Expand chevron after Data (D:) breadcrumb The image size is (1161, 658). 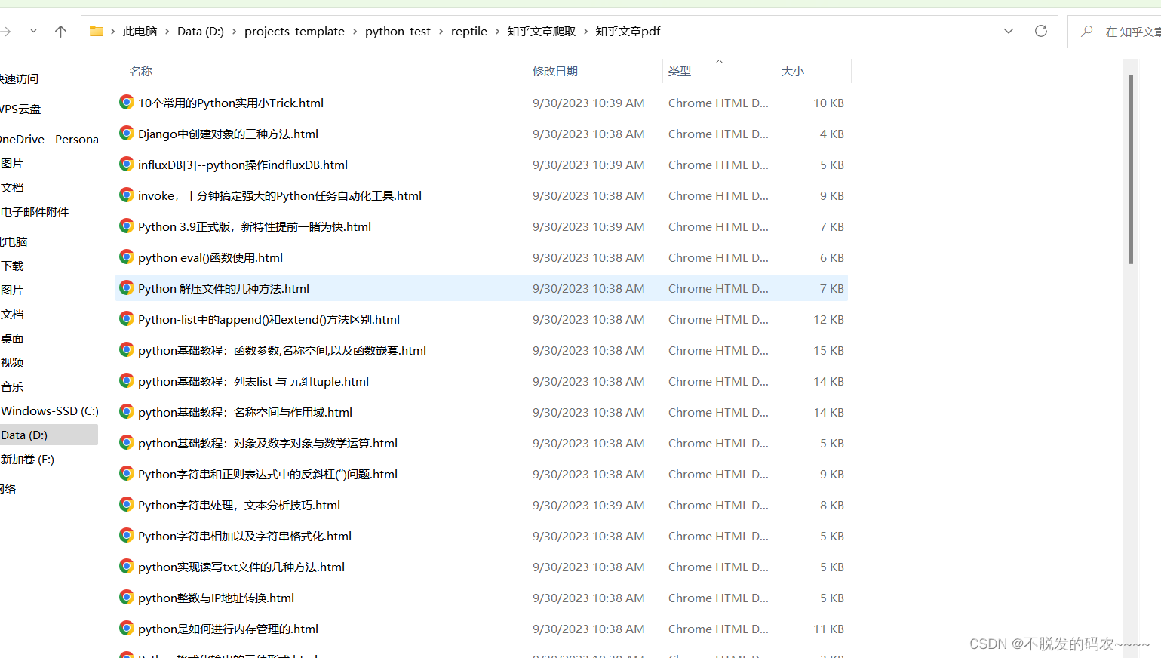(x=234, y=31)
